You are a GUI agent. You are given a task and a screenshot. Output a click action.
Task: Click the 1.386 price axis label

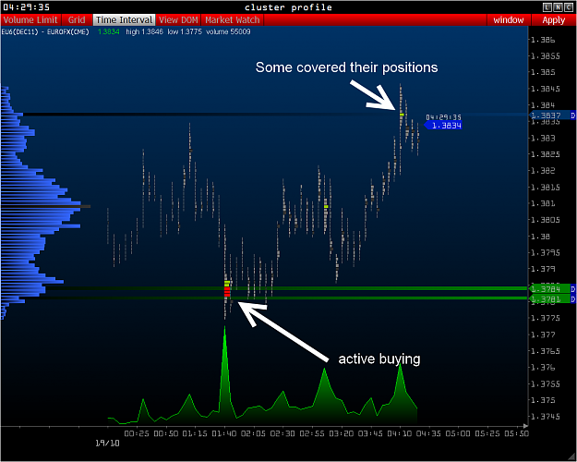click(543, 40)
